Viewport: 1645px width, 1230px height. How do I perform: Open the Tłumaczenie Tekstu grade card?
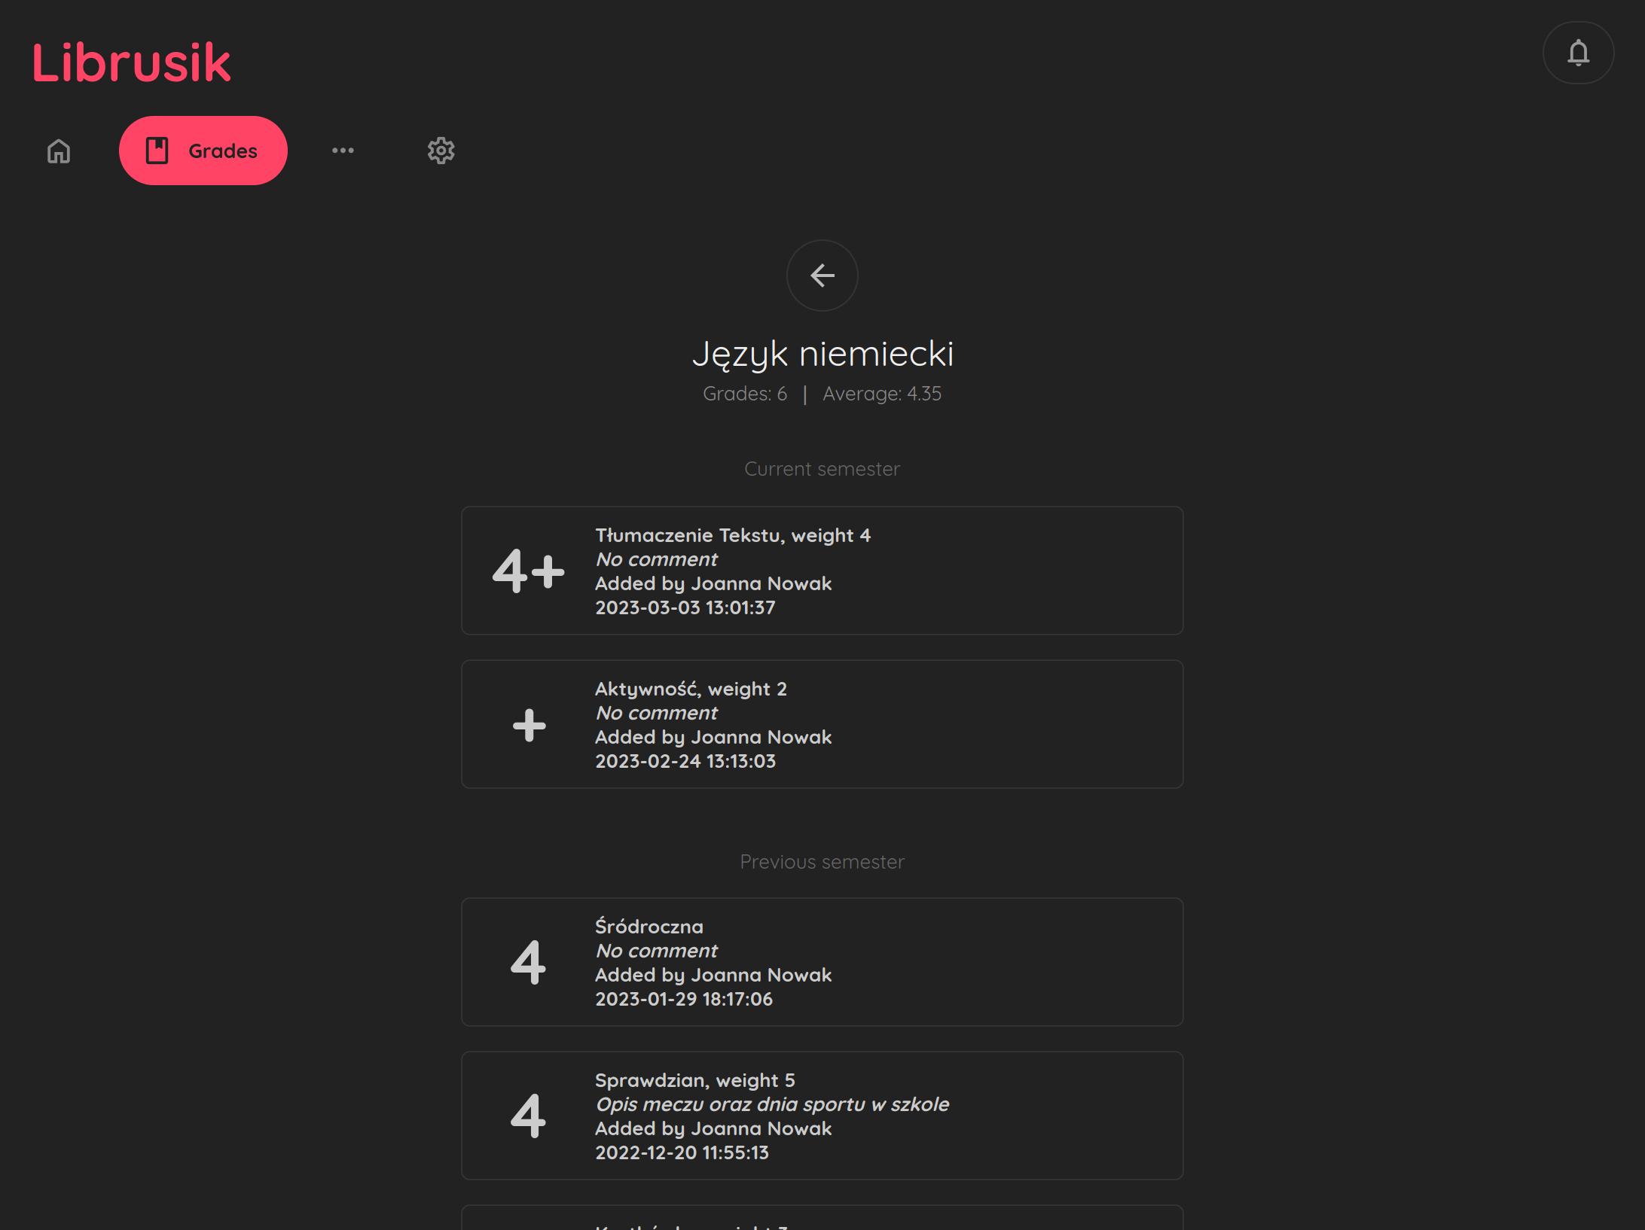(822, 571)
